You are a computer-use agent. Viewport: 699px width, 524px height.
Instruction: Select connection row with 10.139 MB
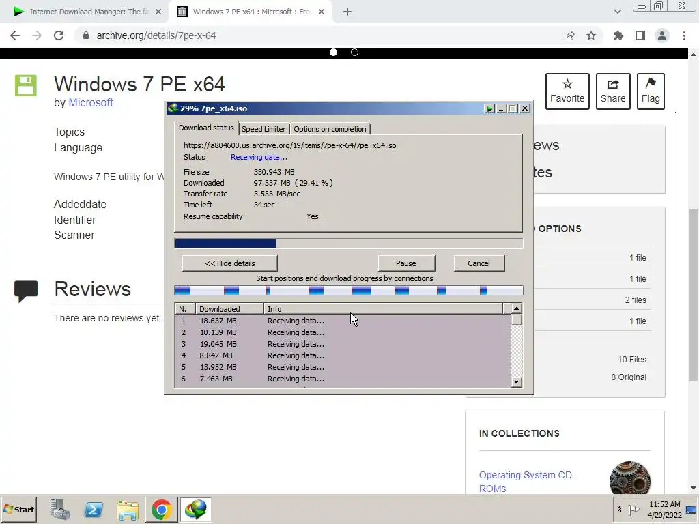(x=343, y=332)
